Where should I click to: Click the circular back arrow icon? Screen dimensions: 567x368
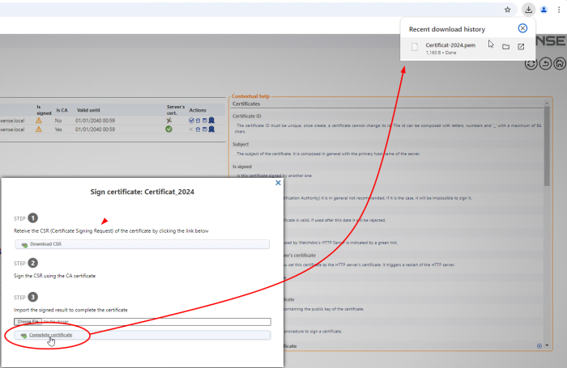point(545,63)
